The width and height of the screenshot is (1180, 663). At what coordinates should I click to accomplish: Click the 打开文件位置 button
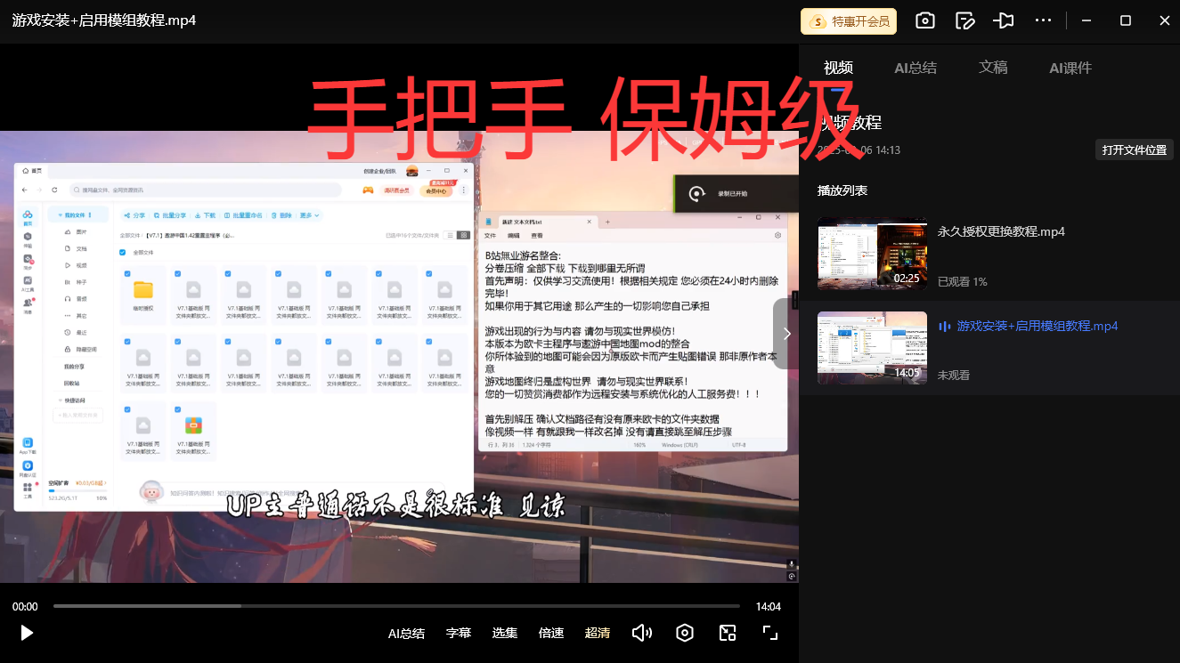click(1134, 150)
